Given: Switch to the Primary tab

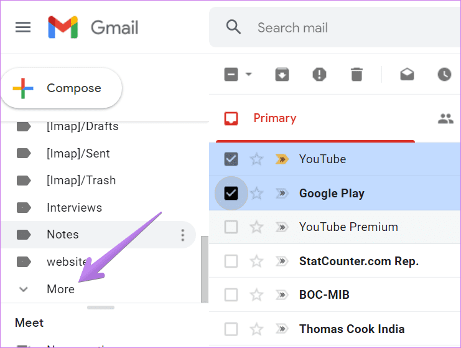Looking at the screenshot, I should [x=315, y=118].
